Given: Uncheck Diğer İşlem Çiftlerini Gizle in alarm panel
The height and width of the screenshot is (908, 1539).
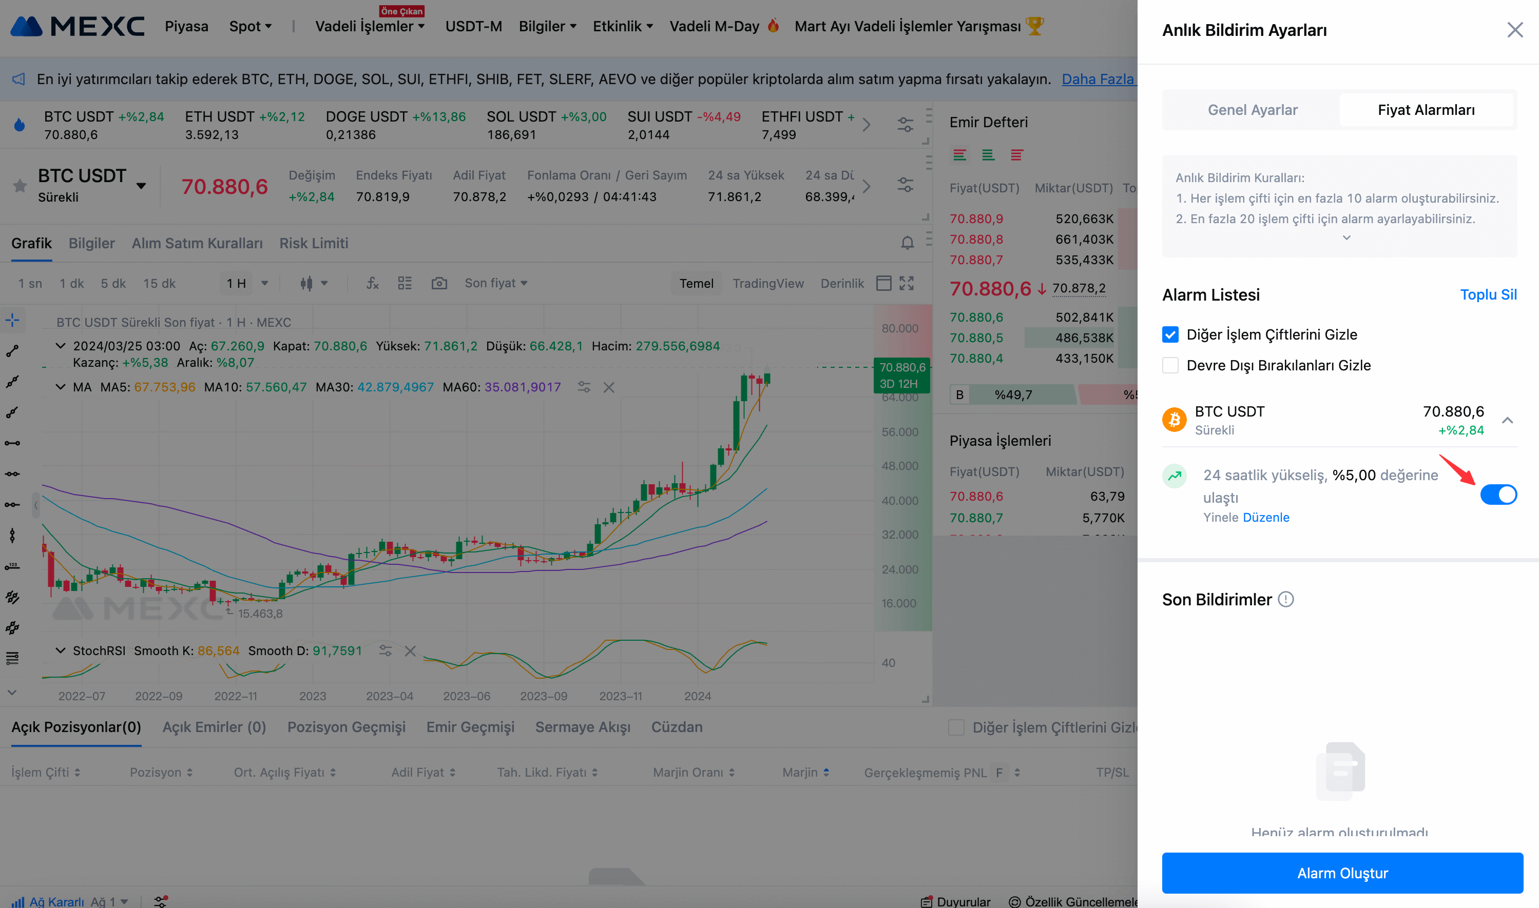Looking at the screenshot, I should click(x=1170, y=334).
